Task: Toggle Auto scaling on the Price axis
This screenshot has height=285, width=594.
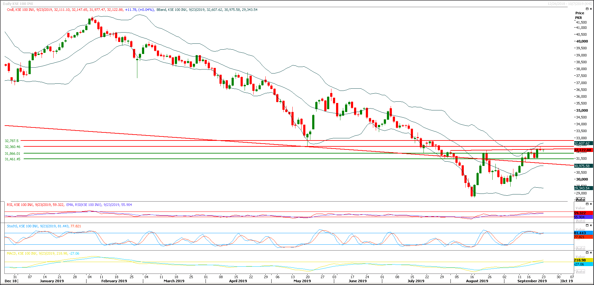Action: pyautogui.click(x=580, y=199)
